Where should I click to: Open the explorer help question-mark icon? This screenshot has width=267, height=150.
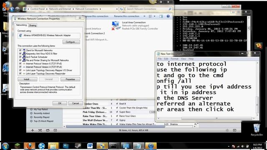[168, 16]
